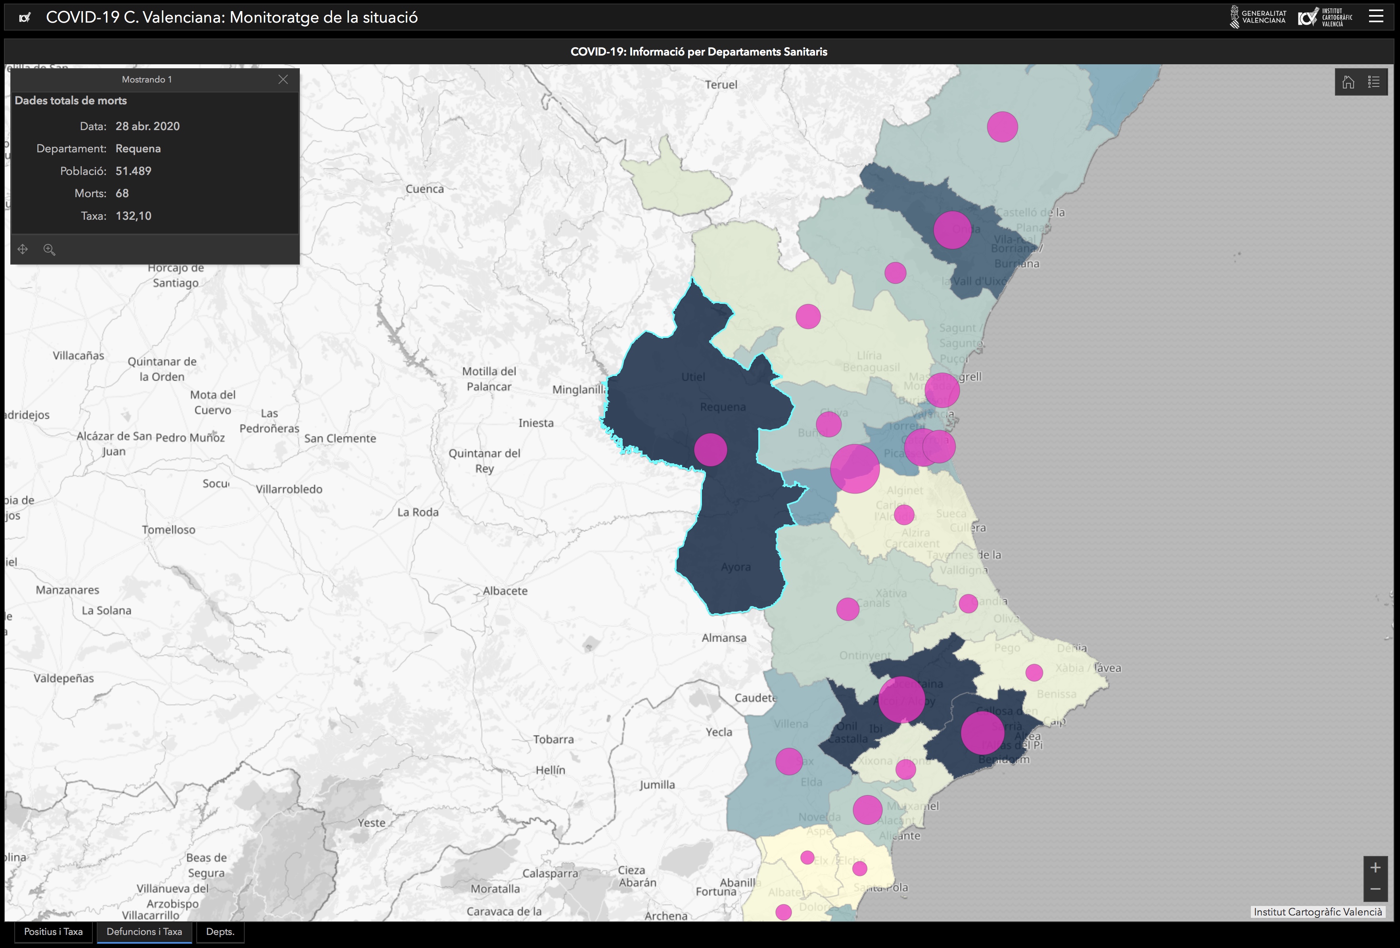Open the hamburger menu in the header
This screenshot has height=948, width=1400.
click(1376, 16)
